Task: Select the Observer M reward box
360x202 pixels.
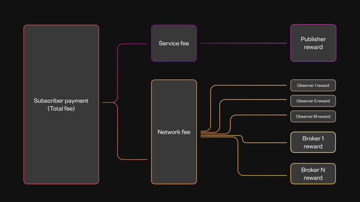Action: point(313,116)
